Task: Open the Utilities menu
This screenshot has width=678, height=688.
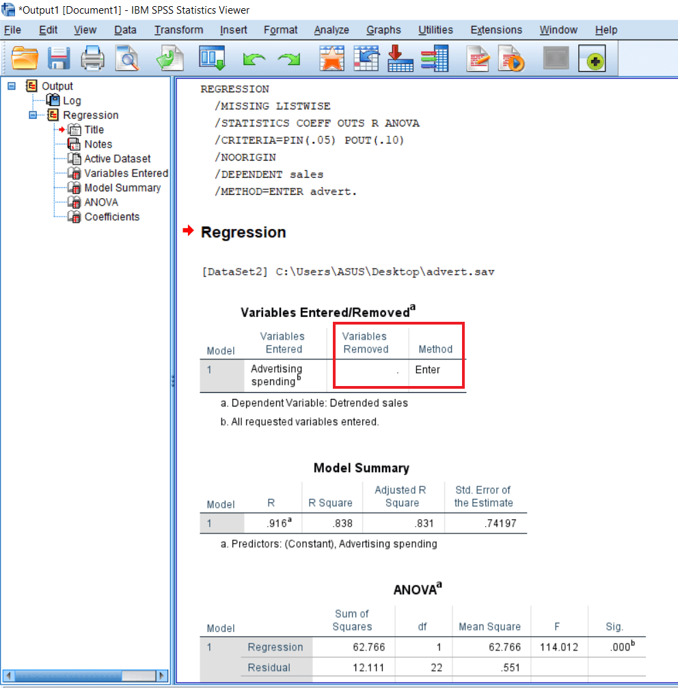Action: [435, 30]
